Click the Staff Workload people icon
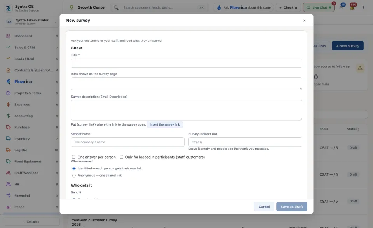373x228 pixels. tap(8, 173)
